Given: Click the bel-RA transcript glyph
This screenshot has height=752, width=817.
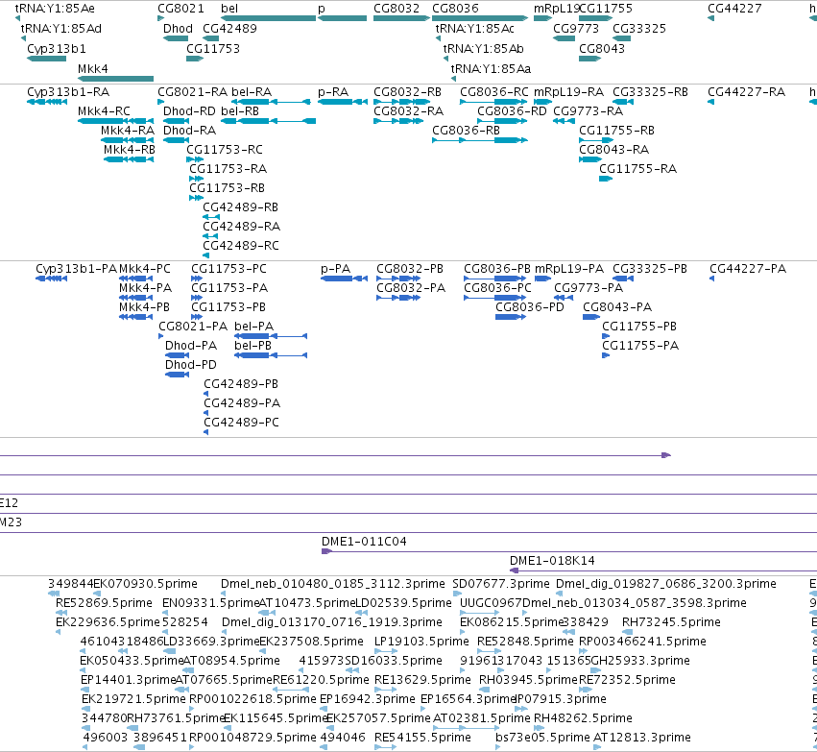Looking at the screenshot, I should pyautogui.click(x=271, y=102).
